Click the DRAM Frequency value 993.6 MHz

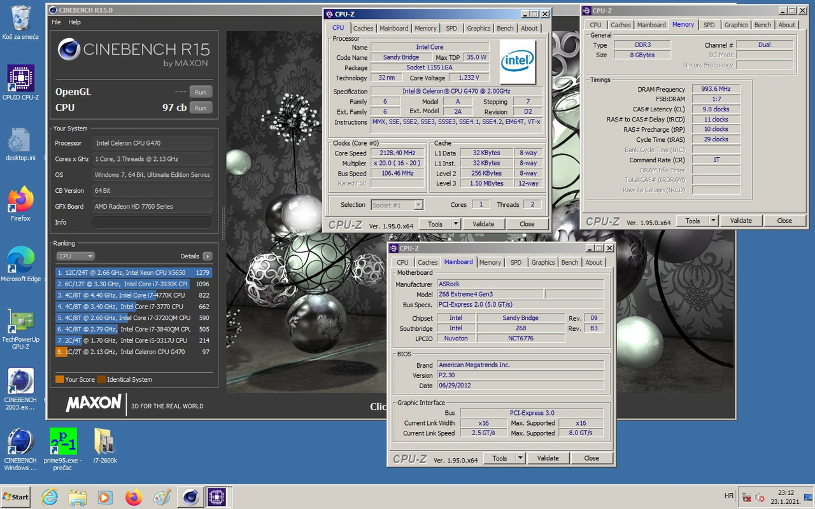(x=716, y=89)
